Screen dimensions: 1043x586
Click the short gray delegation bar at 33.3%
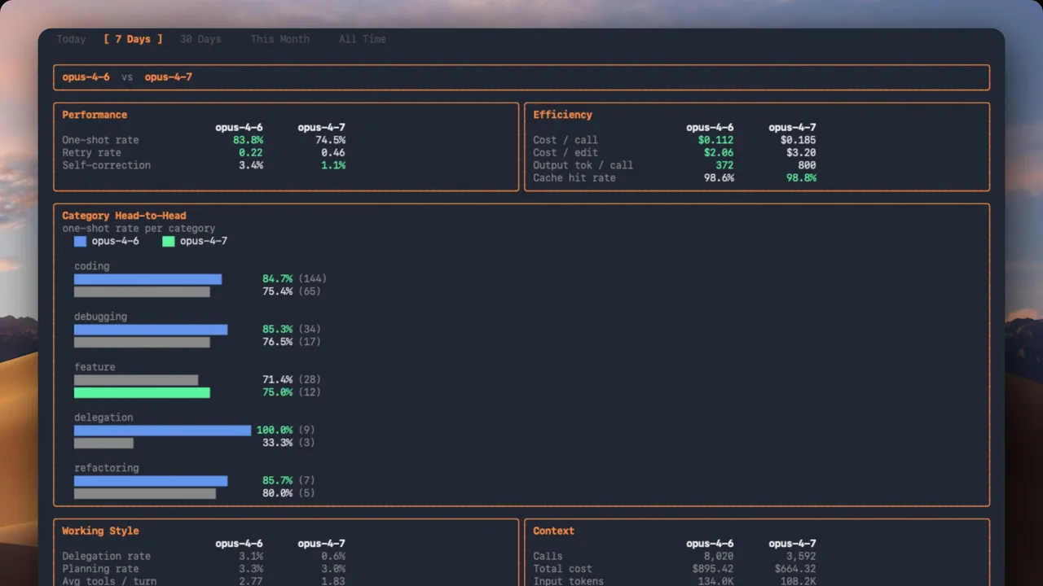coord(103,443)
